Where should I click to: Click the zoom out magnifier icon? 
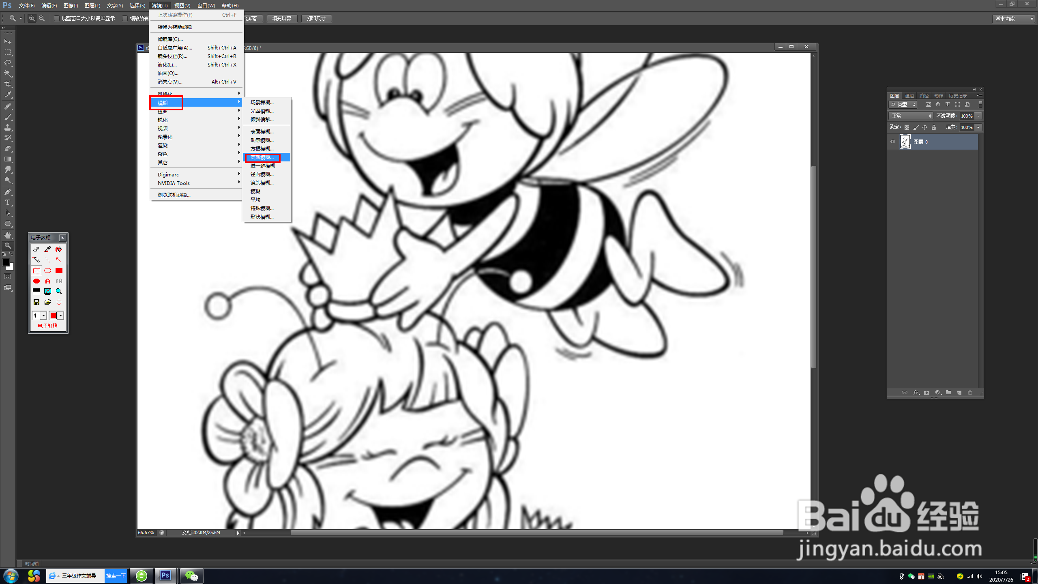point(42,18)
